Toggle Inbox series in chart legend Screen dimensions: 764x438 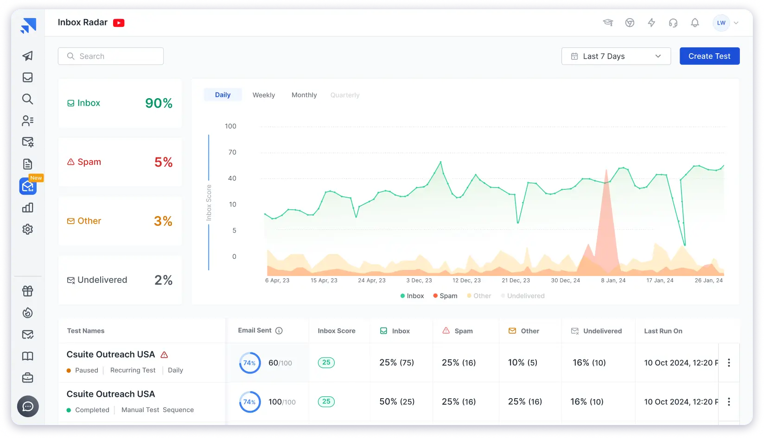(x=412, y=296)
